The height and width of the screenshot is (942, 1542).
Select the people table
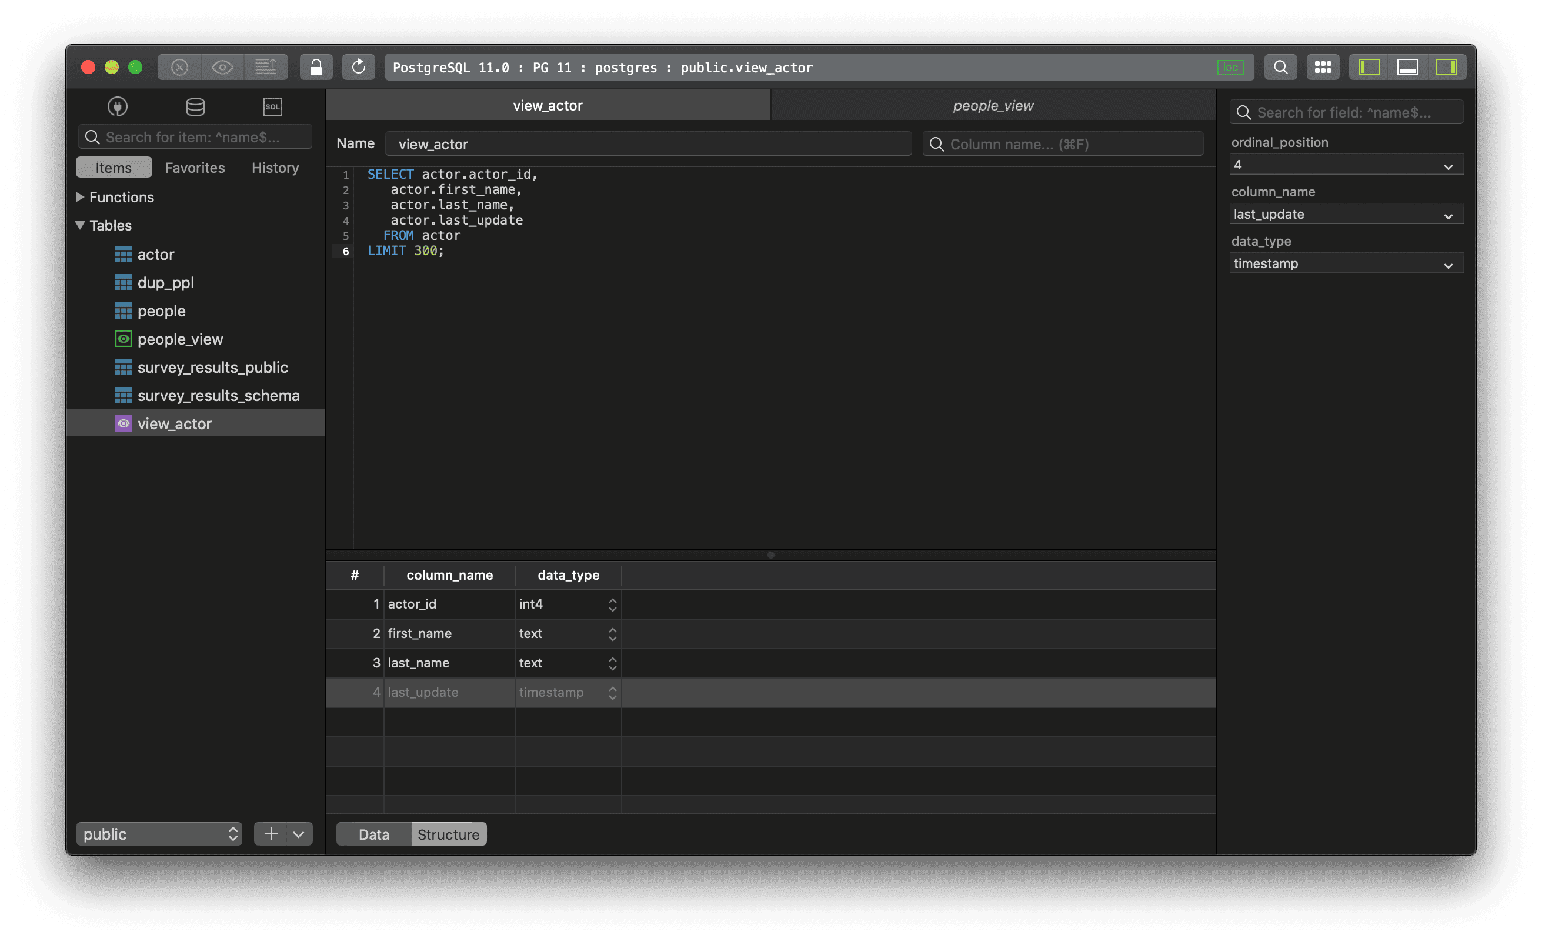coord(195,310)
